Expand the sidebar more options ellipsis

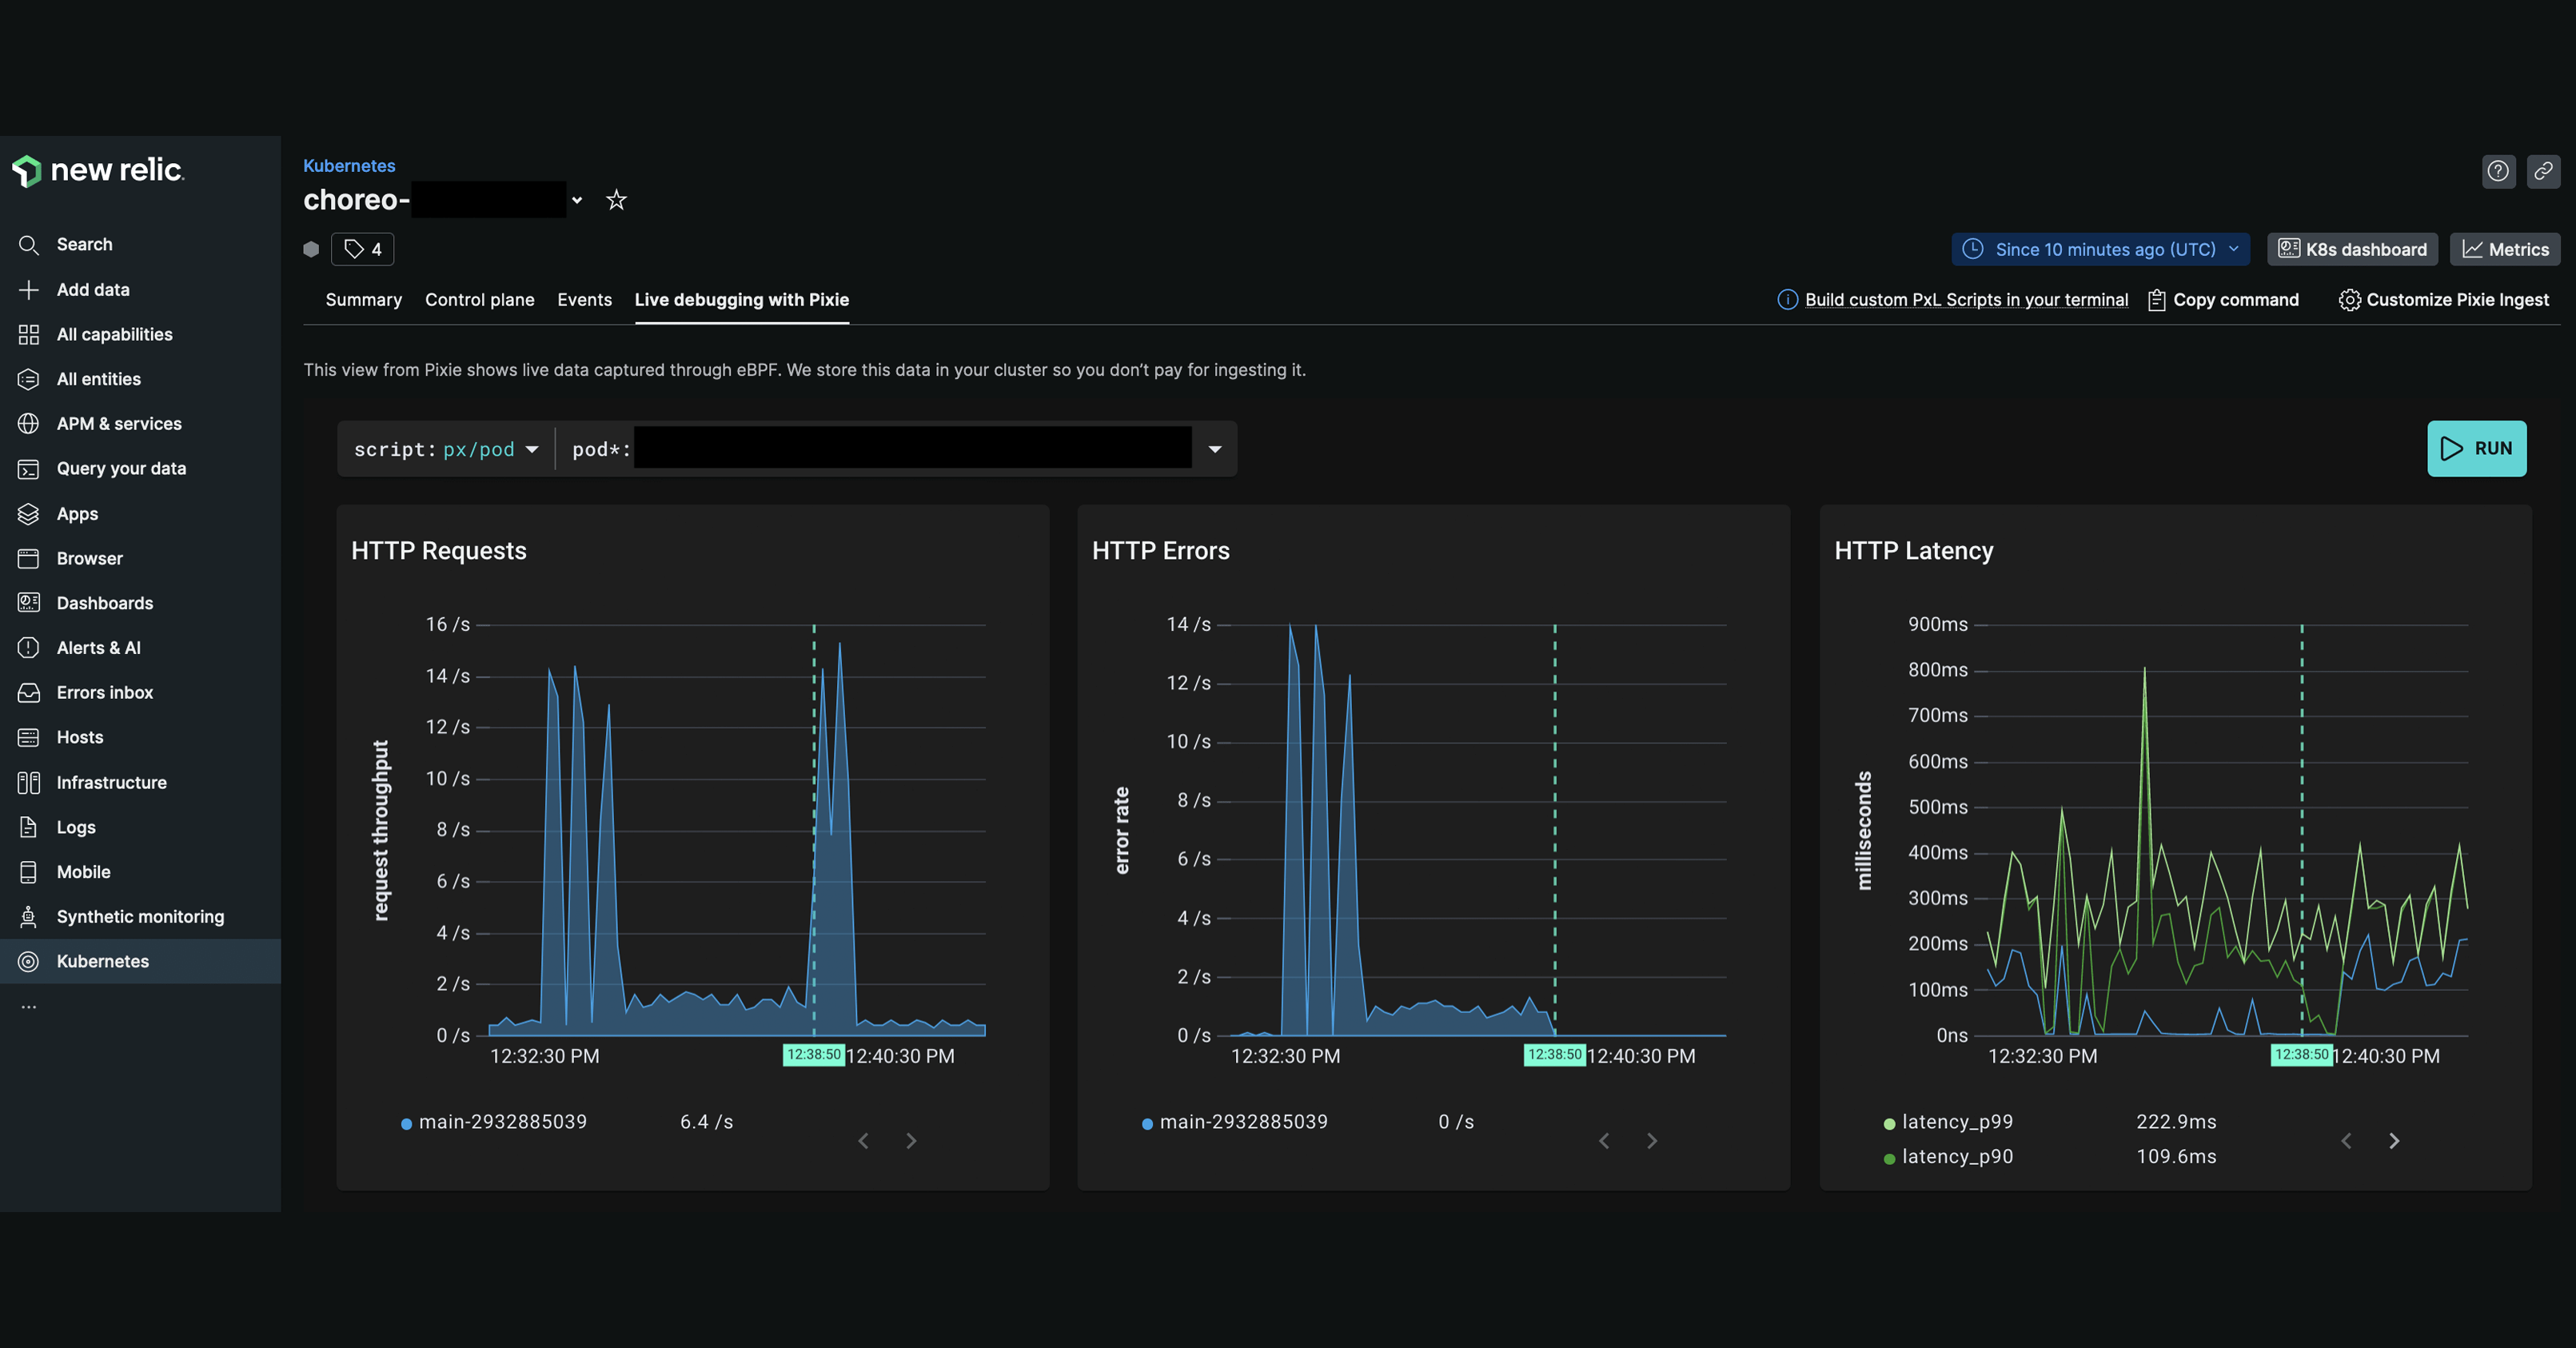tap(28, 1006)
